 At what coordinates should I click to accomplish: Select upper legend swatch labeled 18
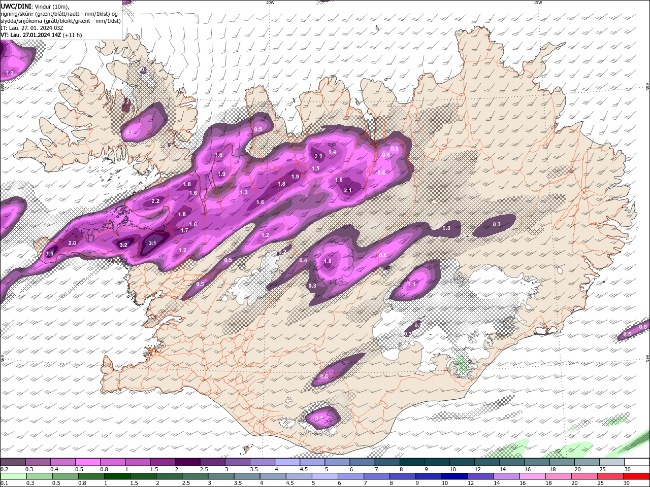(x=562, y=462)
